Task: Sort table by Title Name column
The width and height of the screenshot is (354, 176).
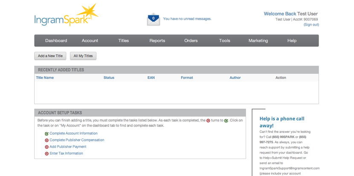Action: pyautogui.click(x=45, y=78)
